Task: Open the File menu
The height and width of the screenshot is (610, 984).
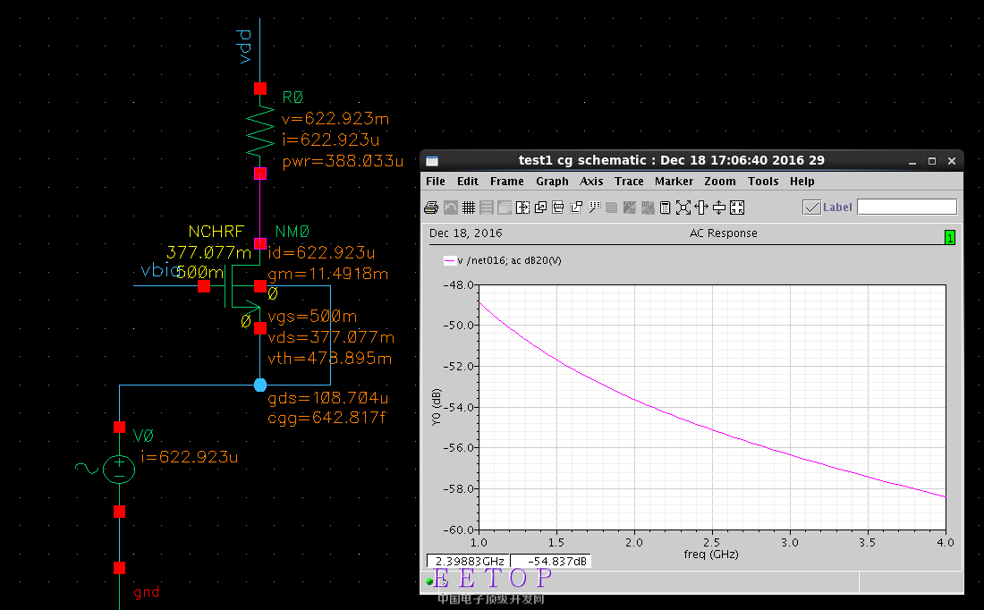Action: coord(436,182)
